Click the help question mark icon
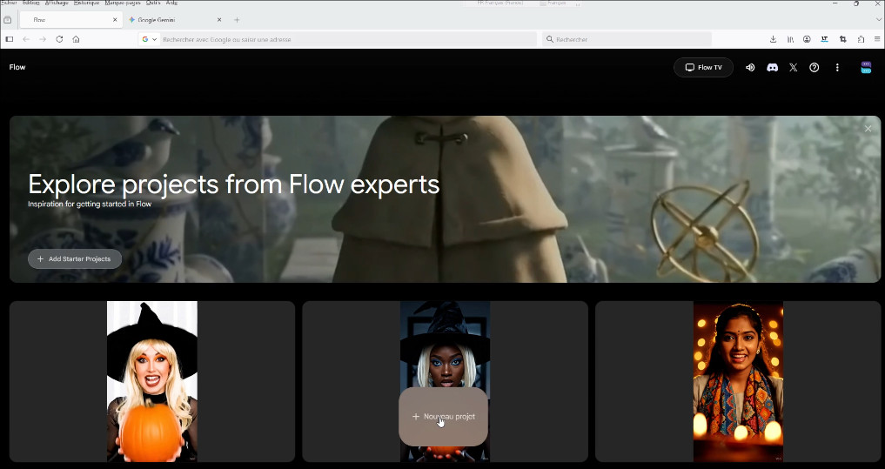Image resolution: width=885 pixels, height=469 pixels. pos(815,68)
